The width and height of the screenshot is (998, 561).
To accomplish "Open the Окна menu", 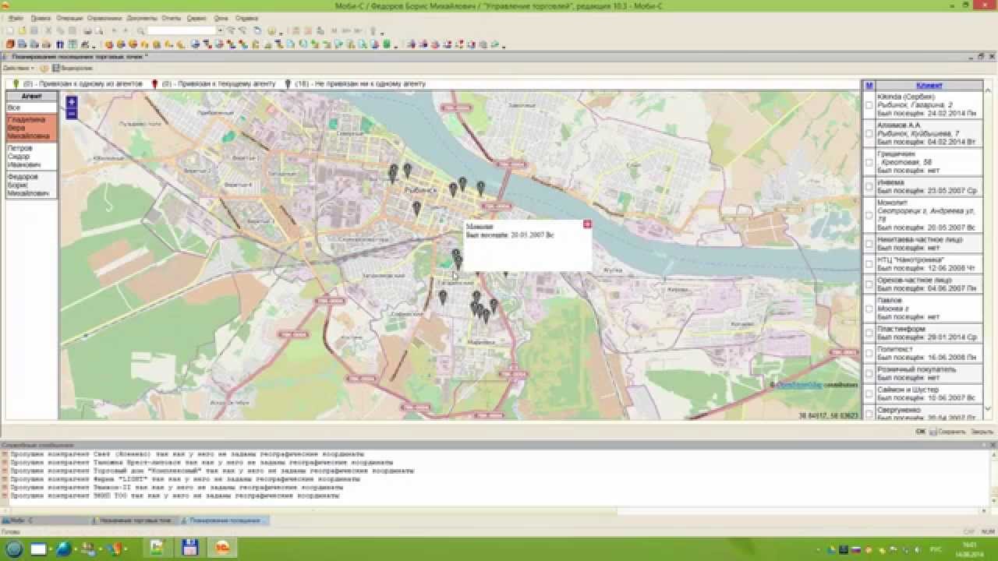I will (221, 18).
